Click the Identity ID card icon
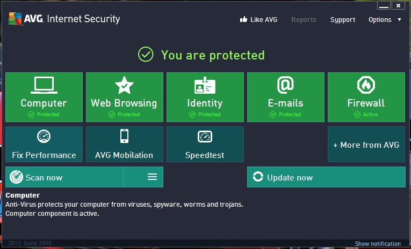 [205, 85]
